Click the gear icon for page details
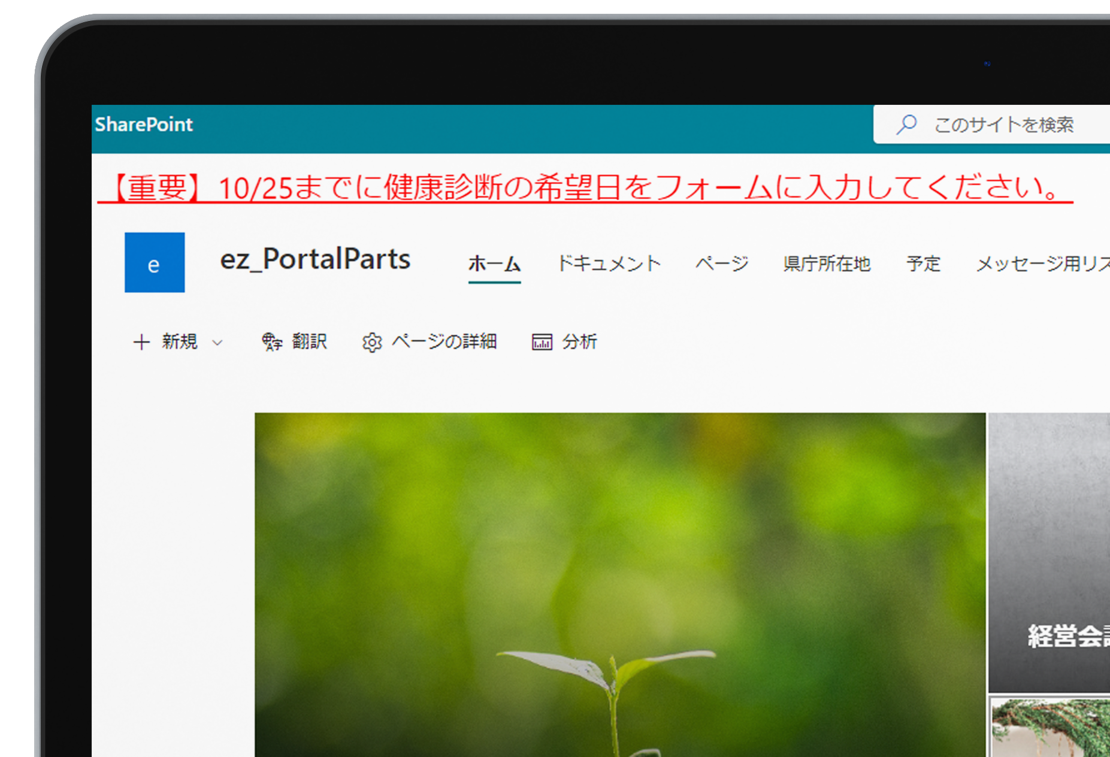This screenshot has width=1110, height=757. pyautogui.click(x=372, y=343)
